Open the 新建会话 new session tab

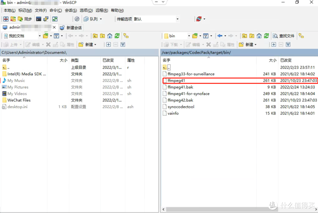point(71,28)
